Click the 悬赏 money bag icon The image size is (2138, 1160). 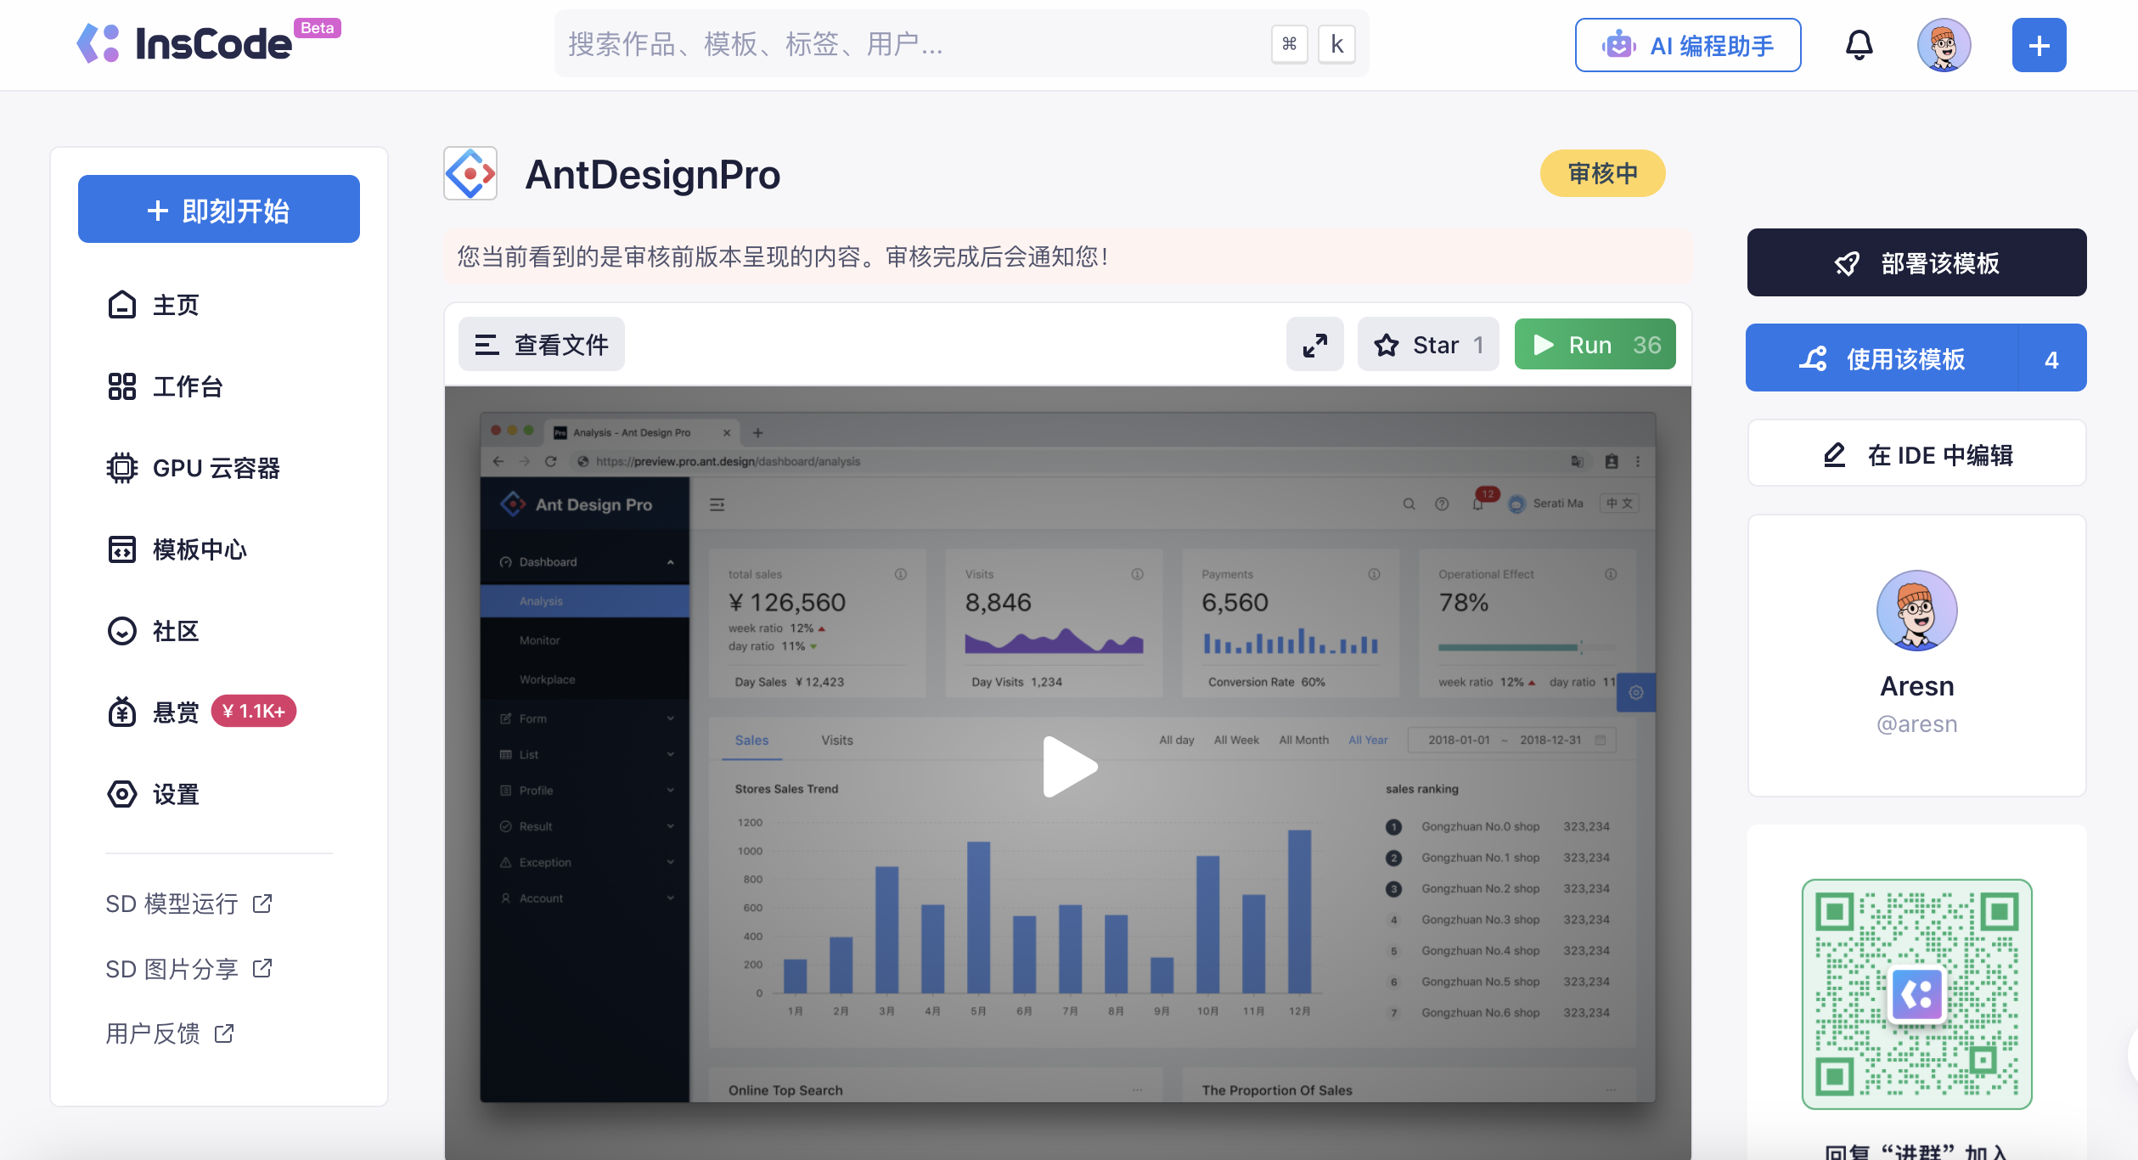pos(122,712)
